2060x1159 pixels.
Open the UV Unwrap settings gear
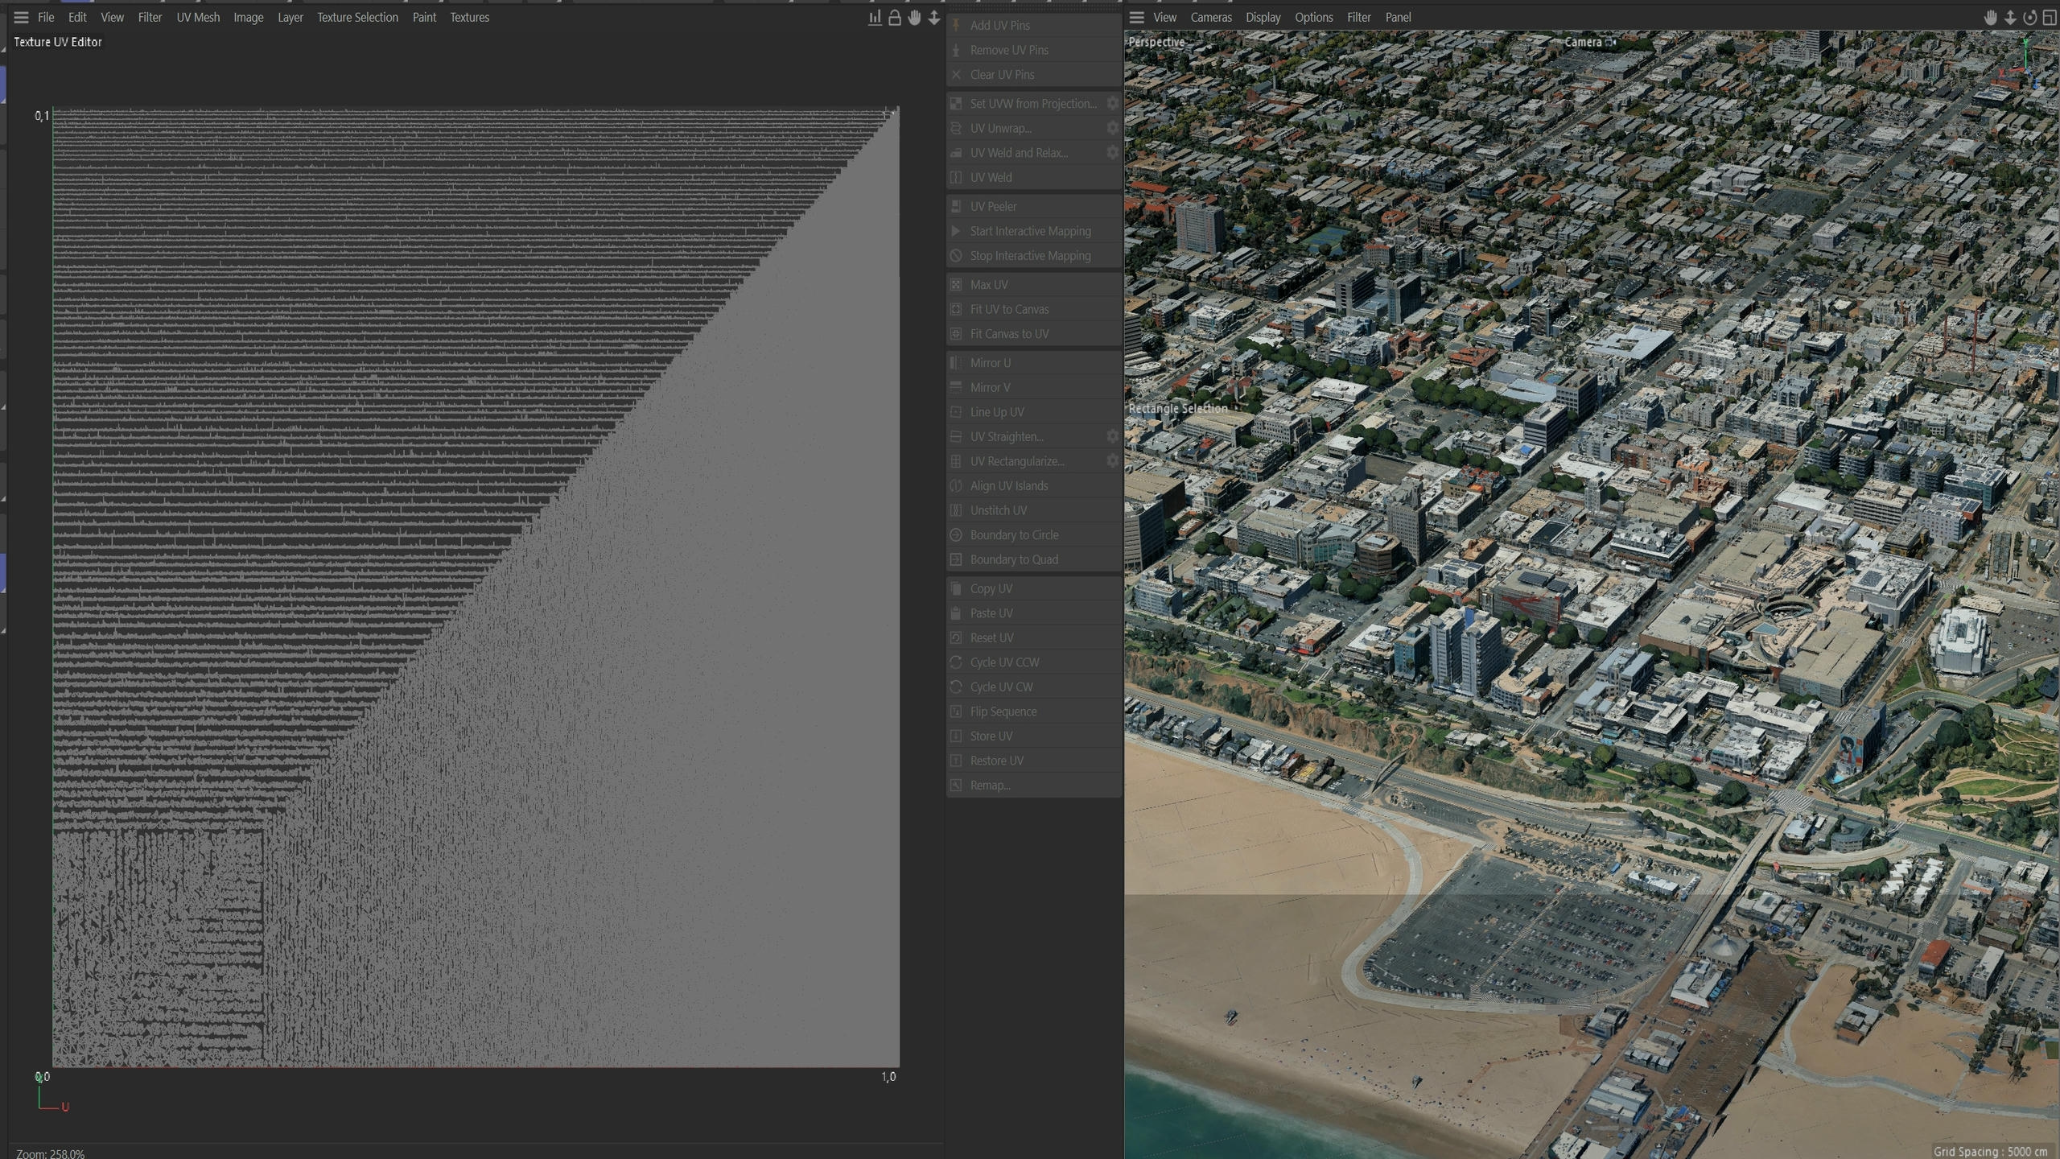pos(1112,128)
